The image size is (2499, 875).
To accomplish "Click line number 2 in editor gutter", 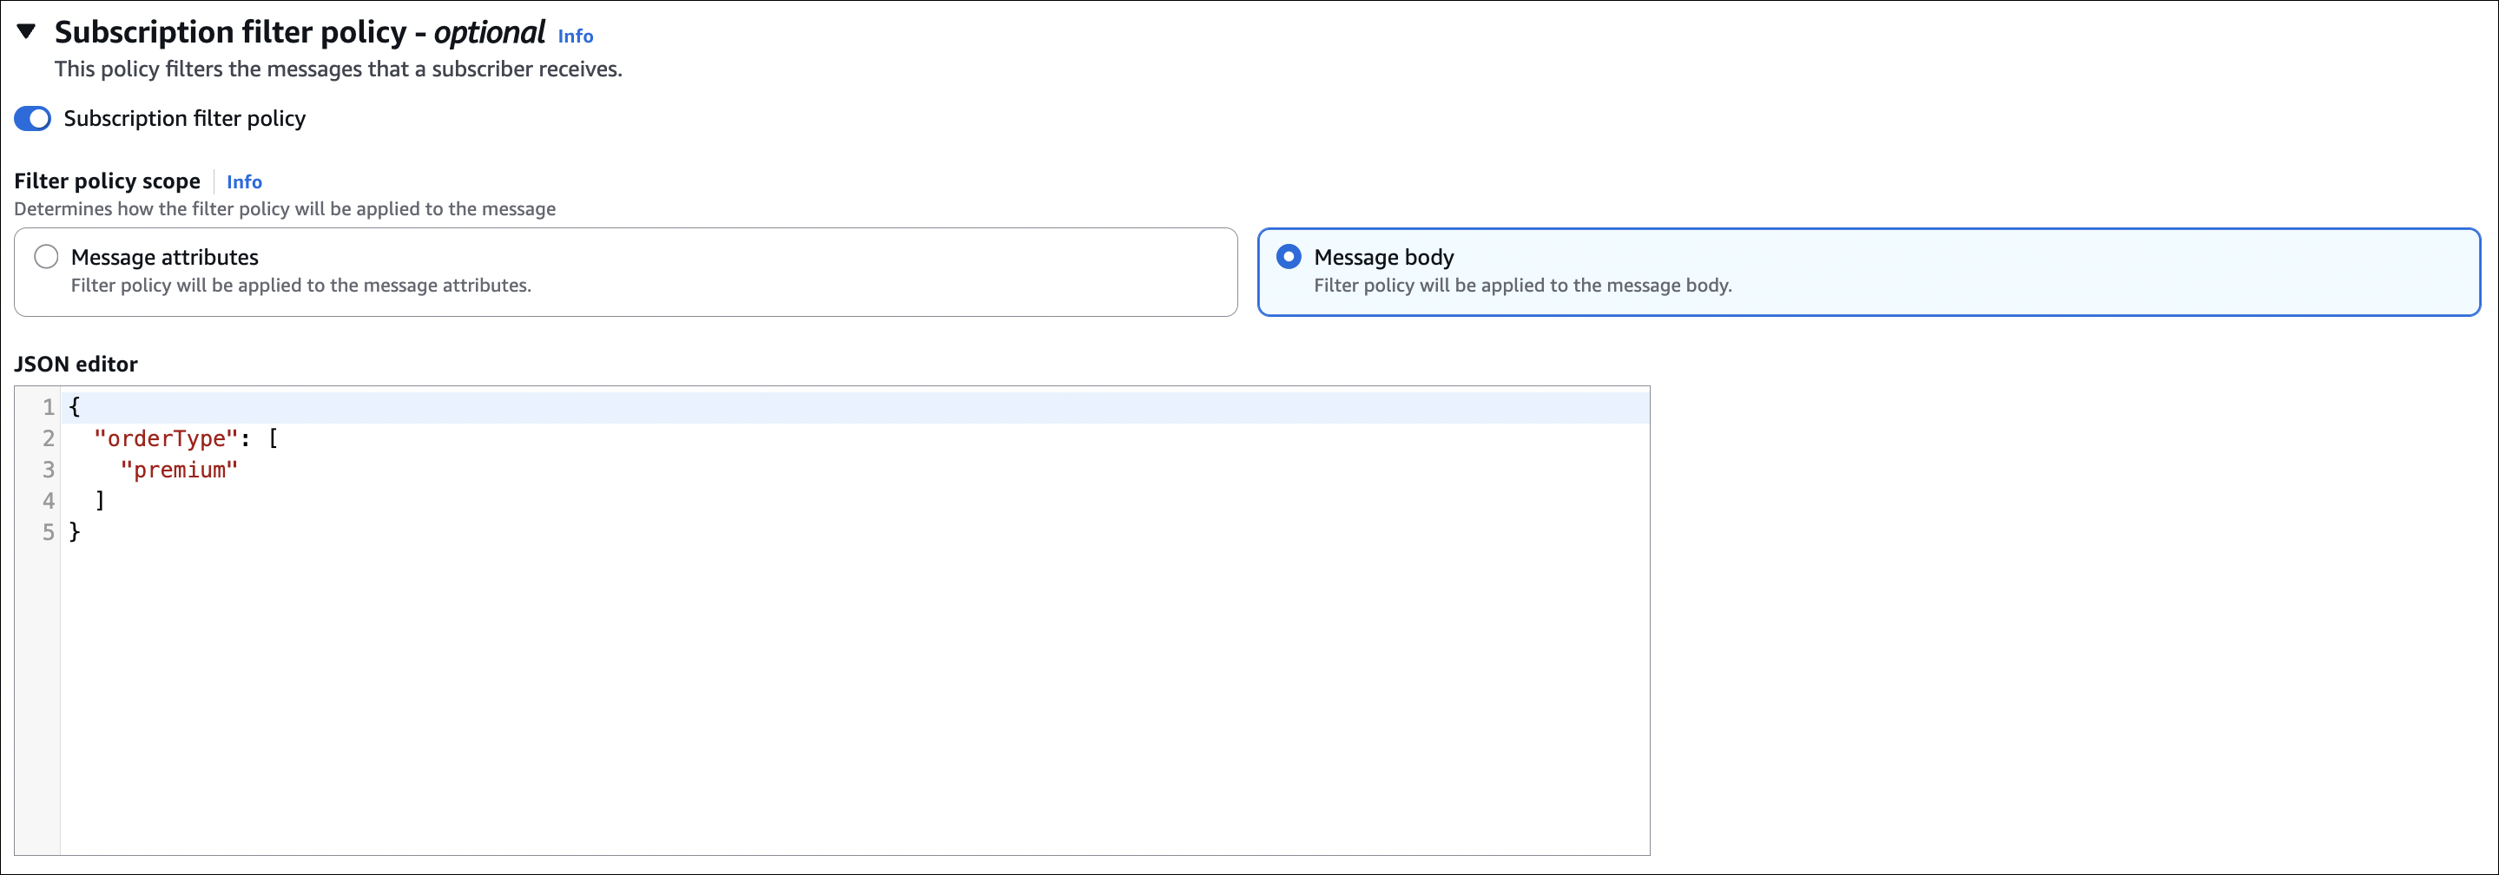I will click(48, 438).
